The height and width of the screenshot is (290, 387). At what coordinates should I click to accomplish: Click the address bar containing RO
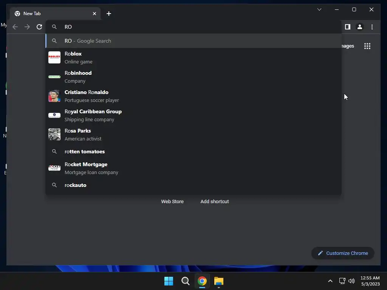[193, 27]
